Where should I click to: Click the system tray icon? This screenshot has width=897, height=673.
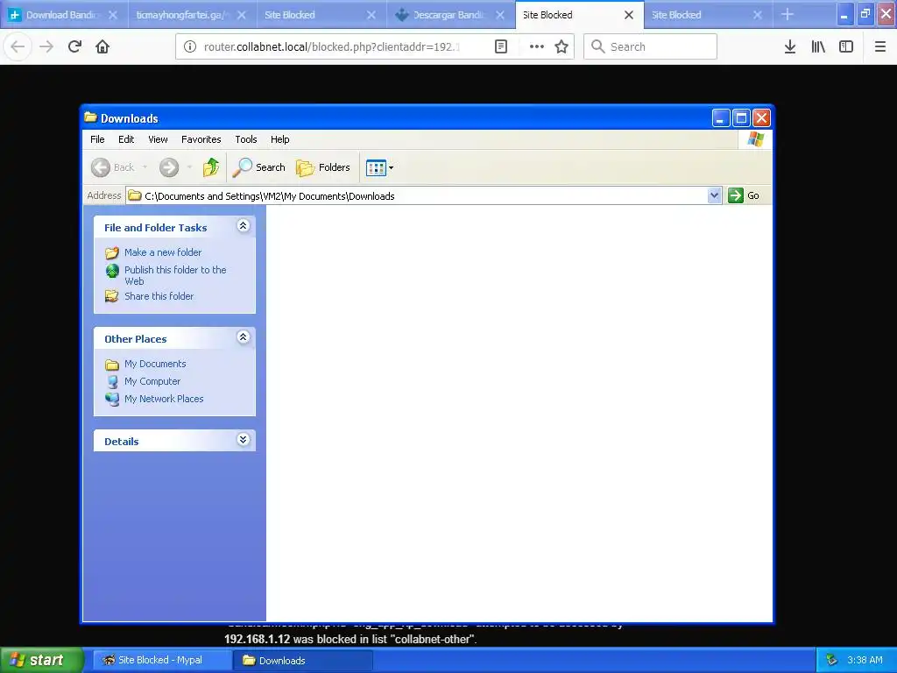[x=832, y=660]
